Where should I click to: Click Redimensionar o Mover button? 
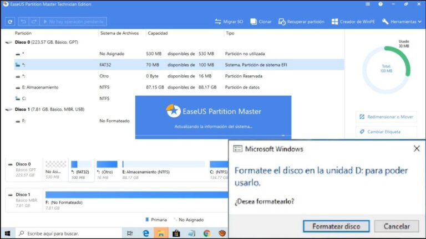point(386,117)
